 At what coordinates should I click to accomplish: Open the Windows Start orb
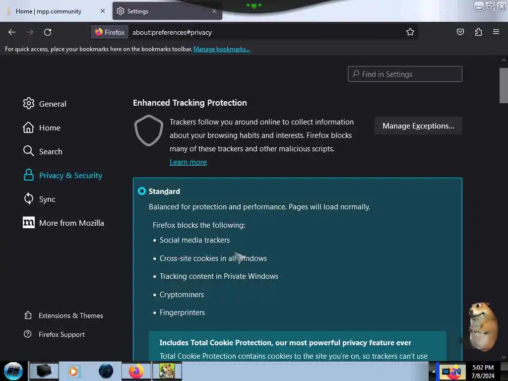[13, 371]
